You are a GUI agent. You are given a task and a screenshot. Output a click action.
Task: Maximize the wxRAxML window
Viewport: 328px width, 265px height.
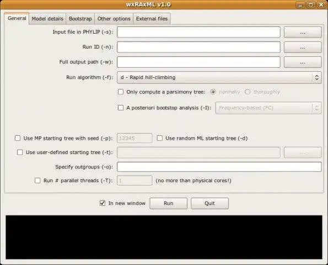[x=311, y=4]
